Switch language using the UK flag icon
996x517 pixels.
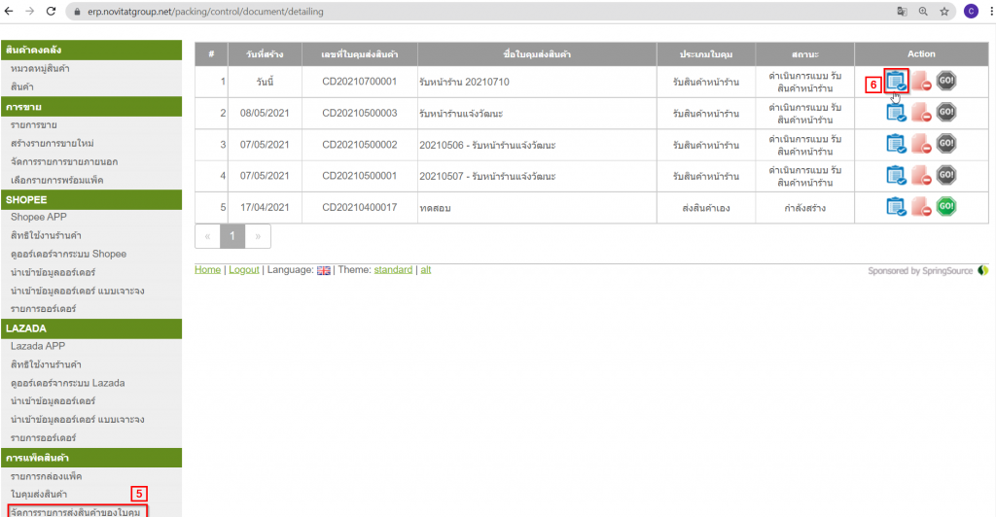pyautogui.click(x=323, y=270)
